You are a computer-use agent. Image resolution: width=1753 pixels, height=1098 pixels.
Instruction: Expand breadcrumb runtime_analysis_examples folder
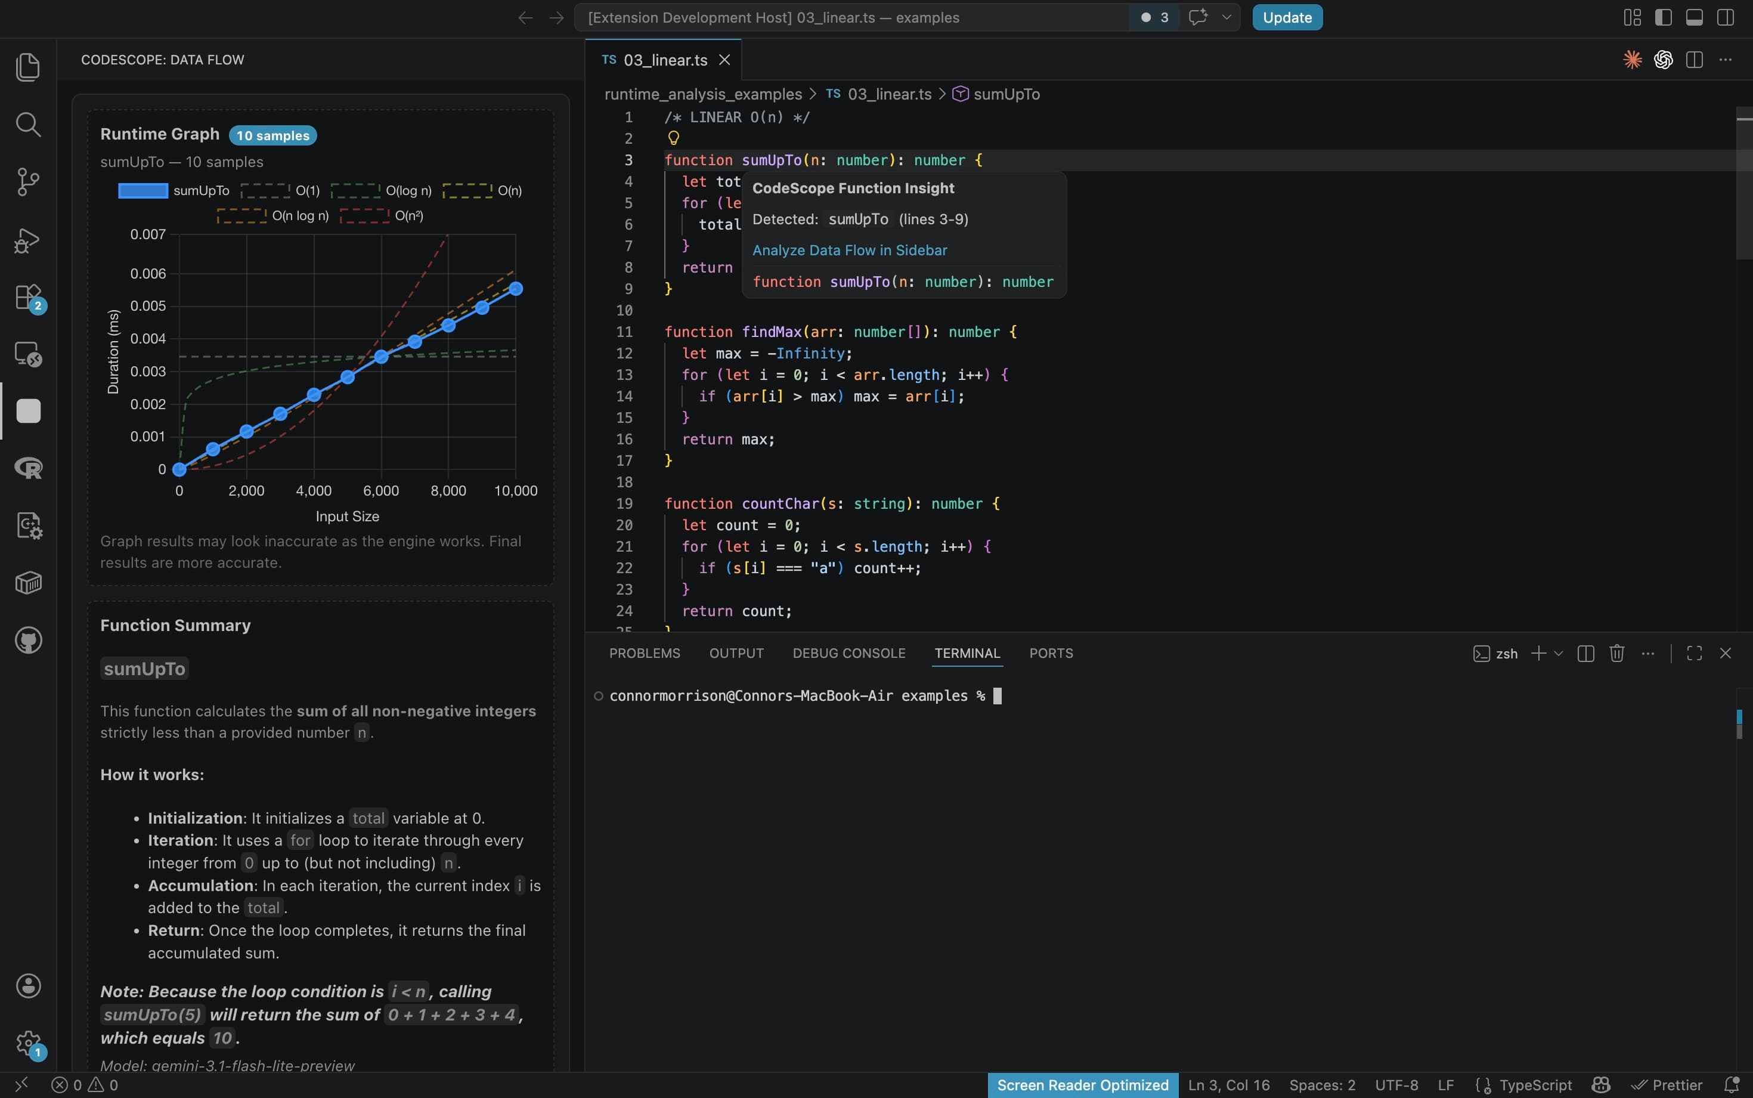tap(702, 94)
